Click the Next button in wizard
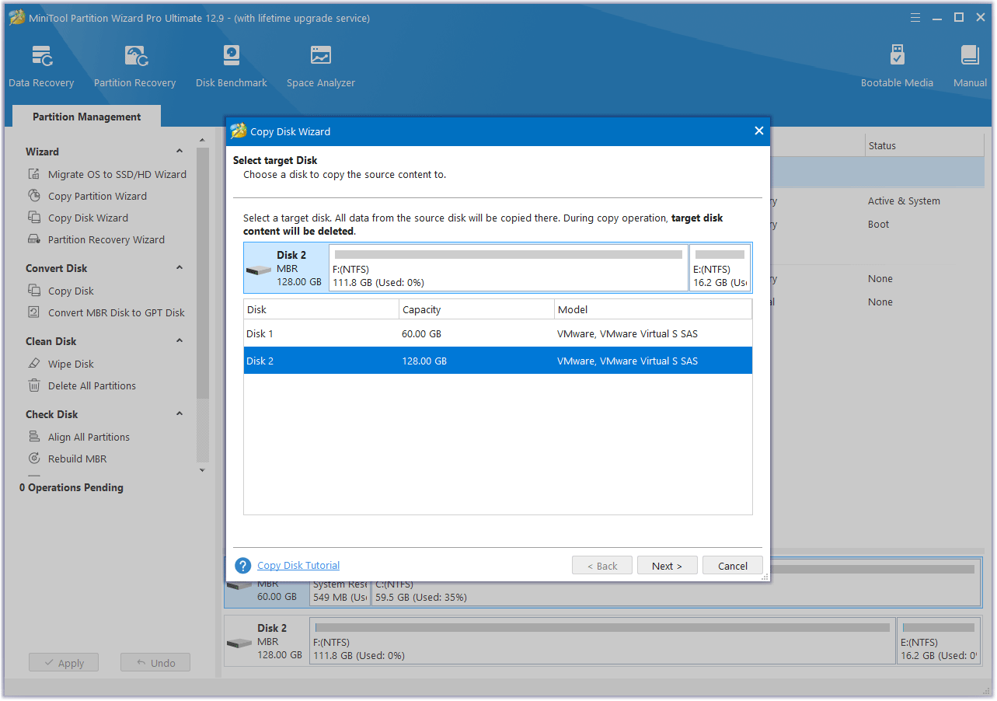997x701 pixels. 667,566
